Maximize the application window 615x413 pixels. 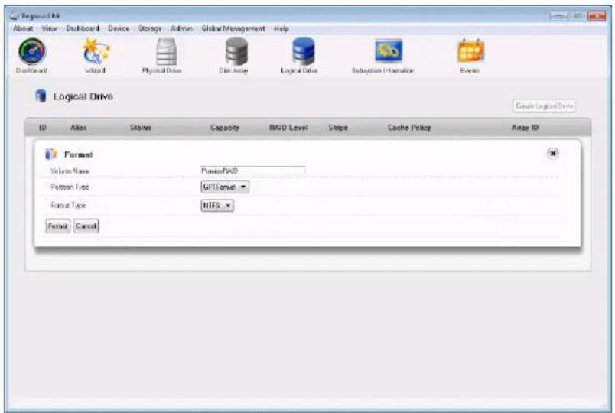pyautogui.click(x=578, y=16)
